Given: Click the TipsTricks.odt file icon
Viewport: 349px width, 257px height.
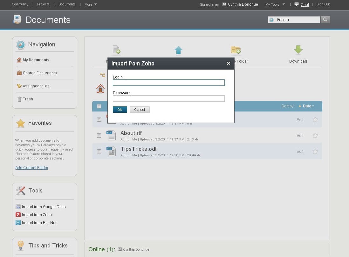Looking at the screenshot, I should coord(111,151).
